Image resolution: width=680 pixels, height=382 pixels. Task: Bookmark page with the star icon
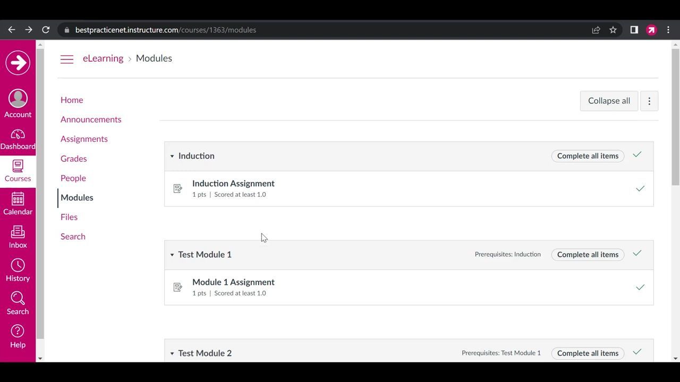point(613,30)
